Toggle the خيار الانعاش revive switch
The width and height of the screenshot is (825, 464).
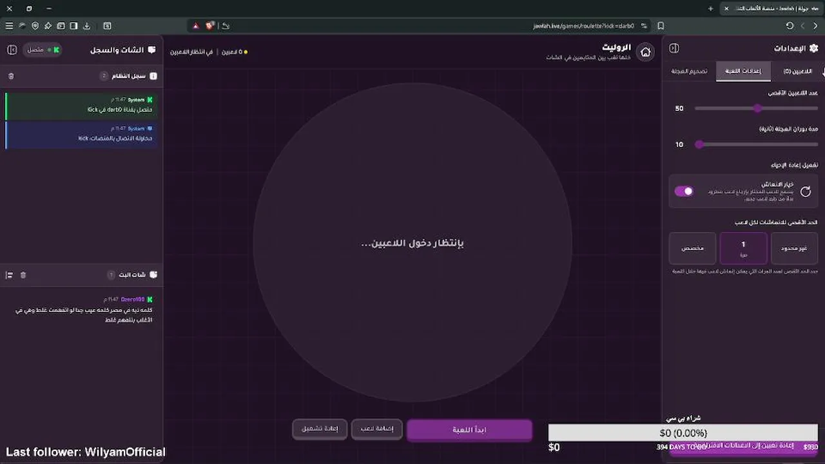(x=684, y=191)
